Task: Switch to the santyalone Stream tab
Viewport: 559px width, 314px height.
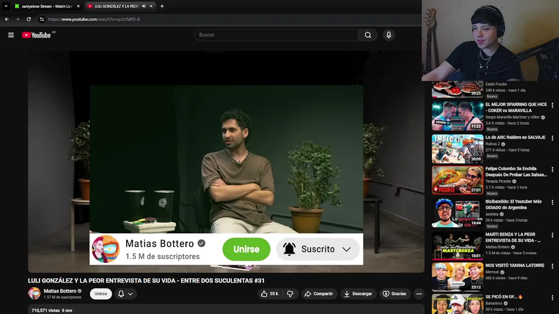Action: [x=47, y=6]
